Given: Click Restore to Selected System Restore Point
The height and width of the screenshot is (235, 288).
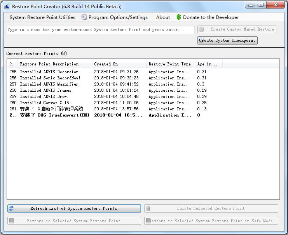Looking at the screenshot, I should tap(74, 221).
